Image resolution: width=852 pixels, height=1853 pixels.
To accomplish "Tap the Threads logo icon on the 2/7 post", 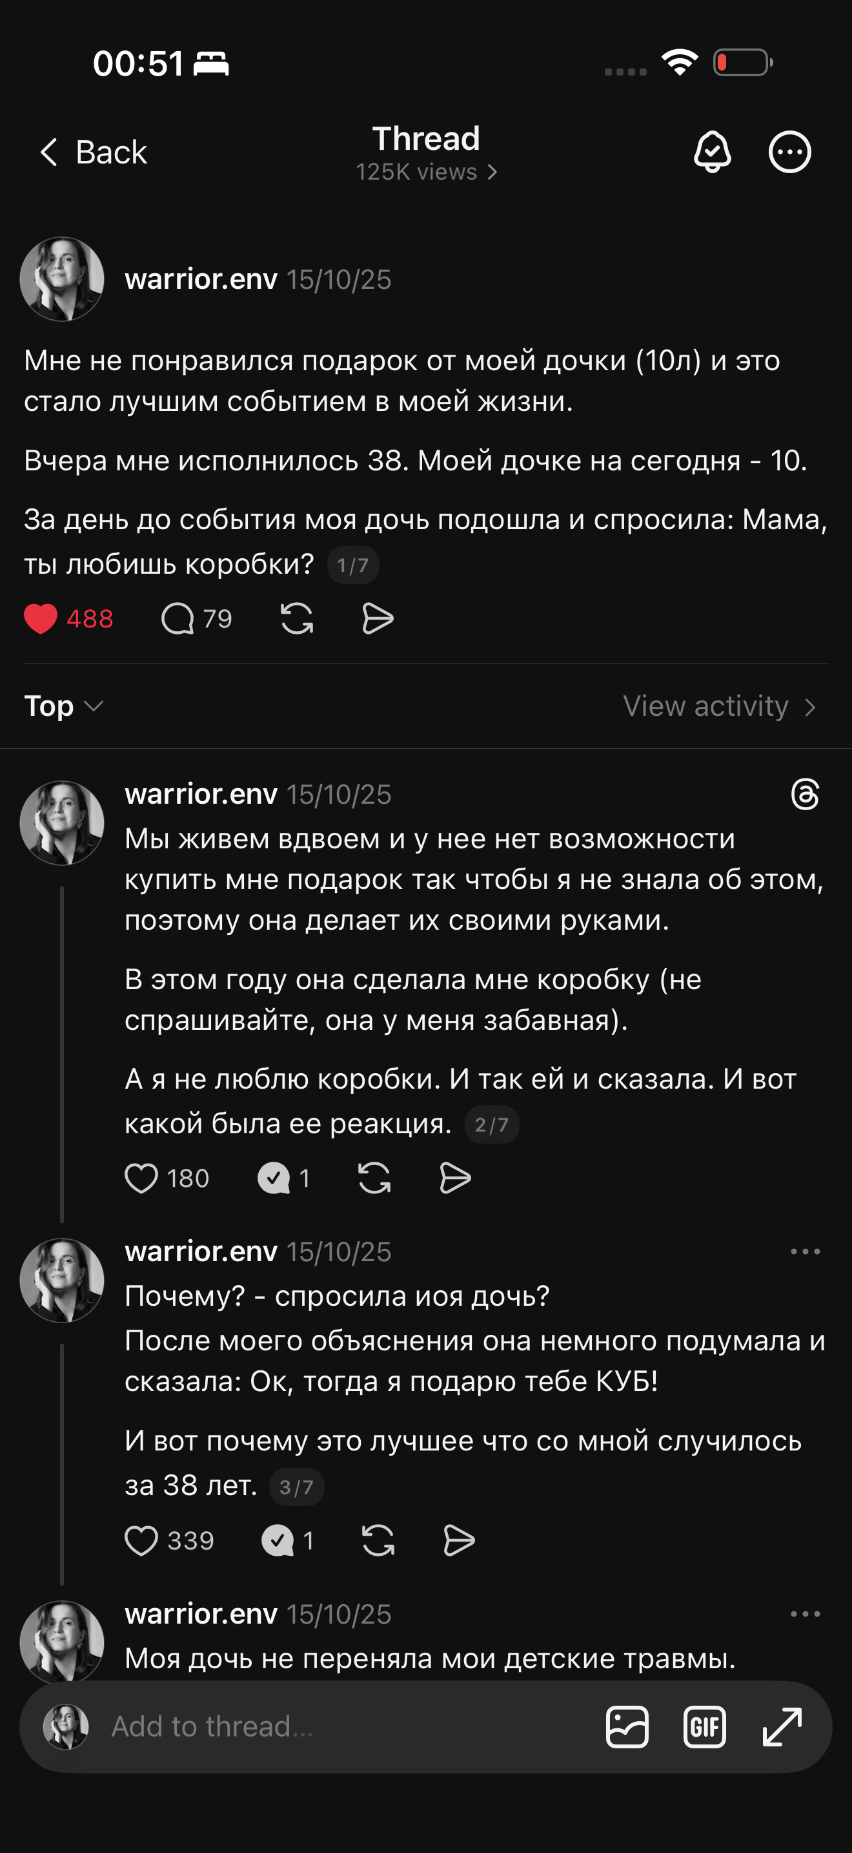I will click(805, 794).
